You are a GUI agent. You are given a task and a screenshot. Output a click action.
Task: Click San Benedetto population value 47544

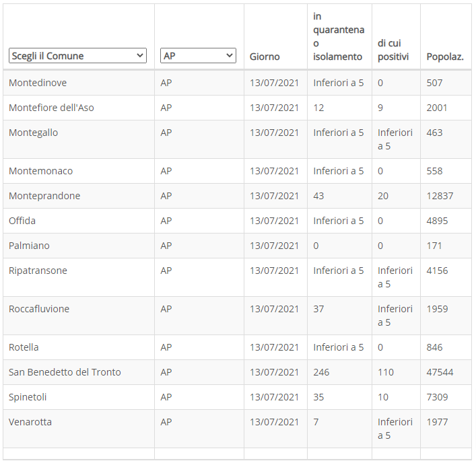click(x=440, y=372)
